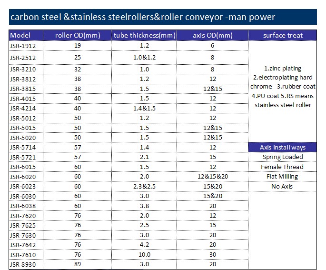The width and height of the screenshot is (326, 270).
Task: Select the roller OD value '32'
Action: [78, 69]
